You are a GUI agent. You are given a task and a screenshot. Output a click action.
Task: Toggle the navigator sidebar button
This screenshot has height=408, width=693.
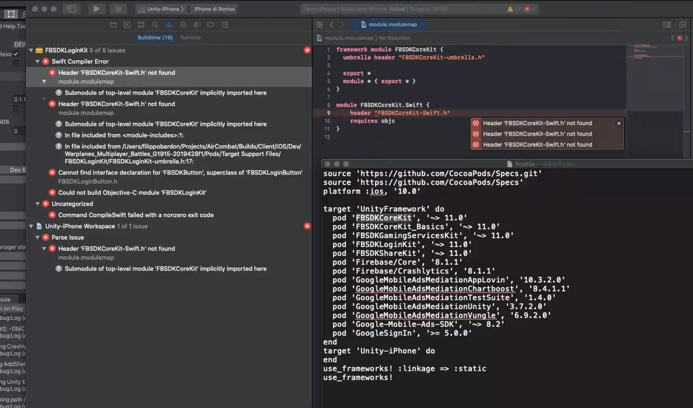click(71, 9)
